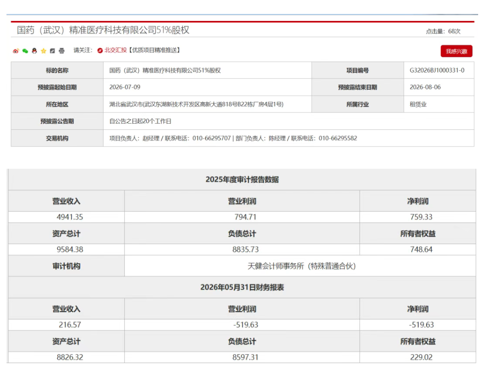480x371 pixels.
Task: Click the 所在地区 label
Action: pyautogui.click(x=57, y=104)
